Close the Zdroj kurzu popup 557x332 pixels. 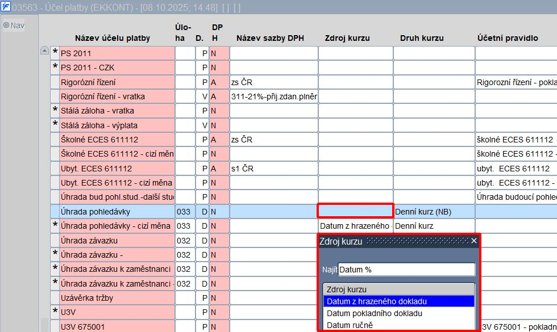pos(474,241)
